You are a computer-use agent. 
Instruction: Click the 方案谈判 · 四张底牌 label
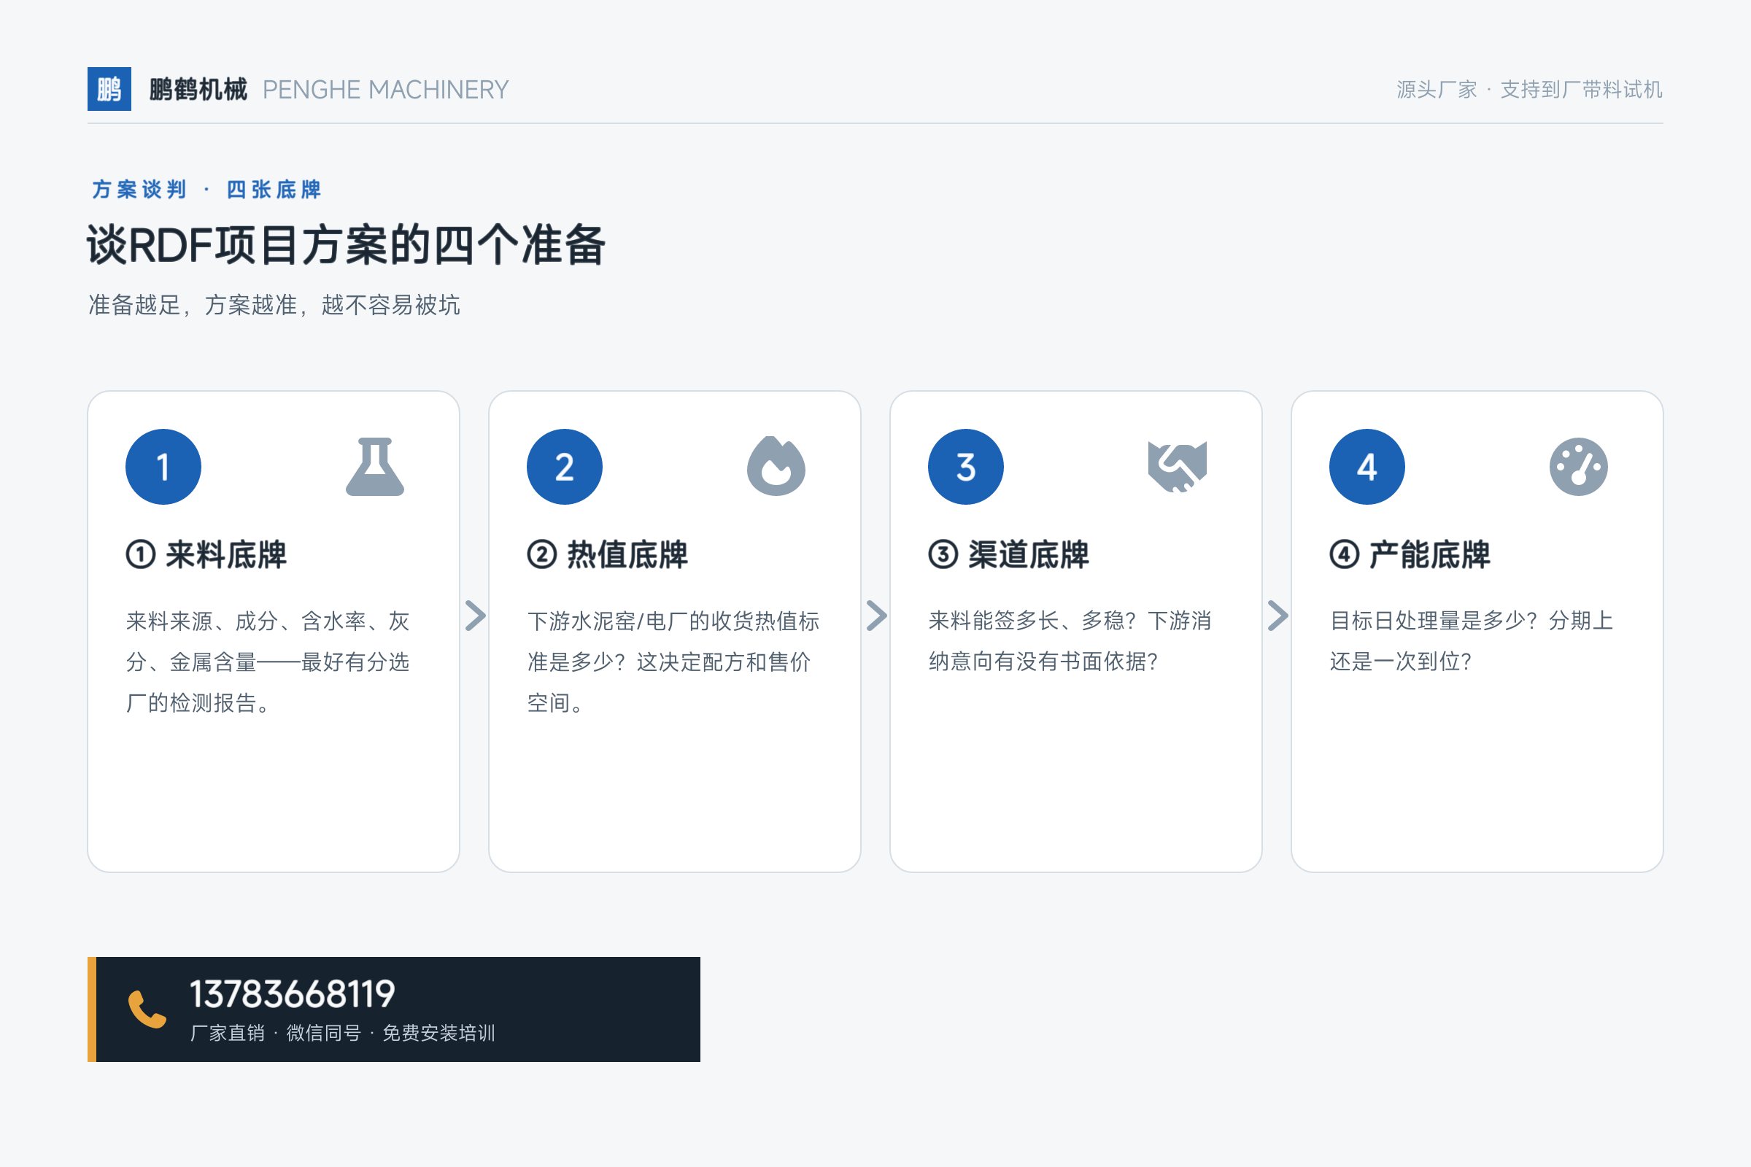coord(206,190)
